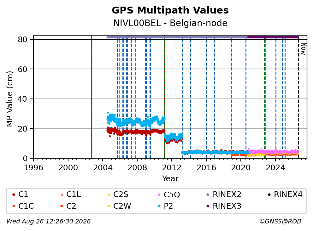The height and width of the screenshot is (231, 313).
Task: Click the ©GNSS@ROB credit text
Action: point(280,222)
